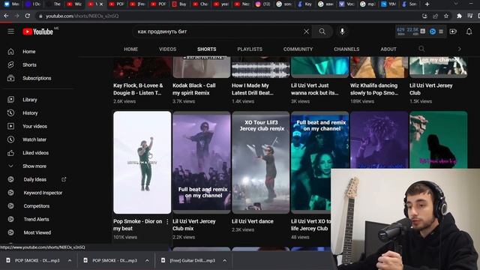Click title 'Lil Uzi Vert Jersey Club'
This screenshot has width=480, height=270.
point(431,89)
